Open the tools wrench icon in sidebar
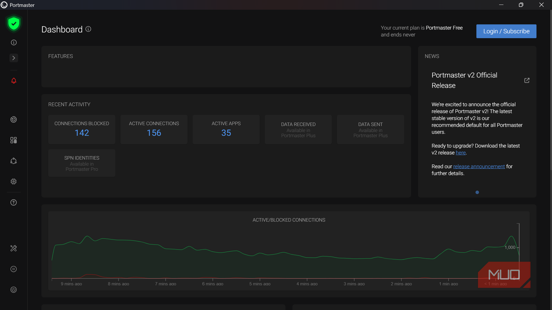 pos(14,248)
